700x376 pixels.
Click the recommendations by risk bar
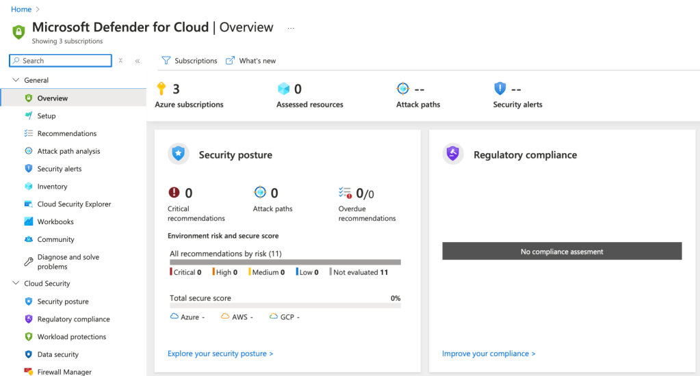tap(285, 262)
